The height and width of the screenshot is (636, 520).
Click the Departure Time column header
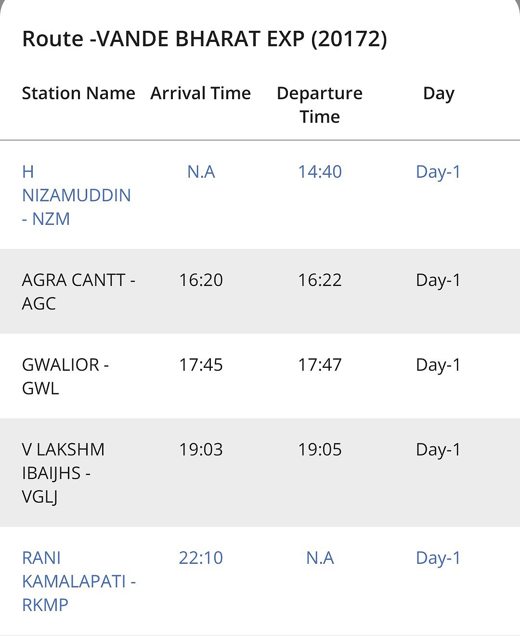(x=320, y=104)
